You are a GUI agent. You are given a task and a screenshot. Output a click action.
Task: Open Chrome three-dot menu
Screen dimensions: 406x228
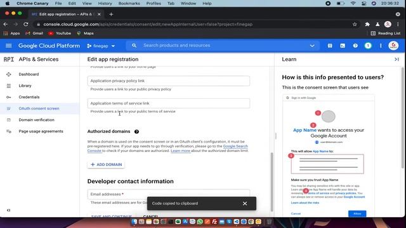[x=398, y=24]
